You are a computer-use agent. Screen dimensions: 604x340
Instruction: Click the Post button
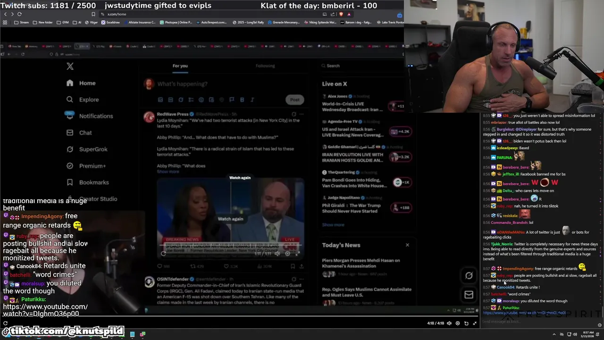click(294, 100)
